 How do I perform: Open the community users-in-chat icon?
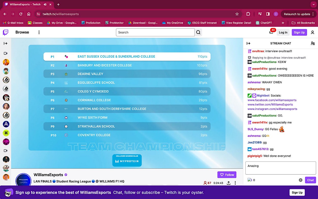313,43
